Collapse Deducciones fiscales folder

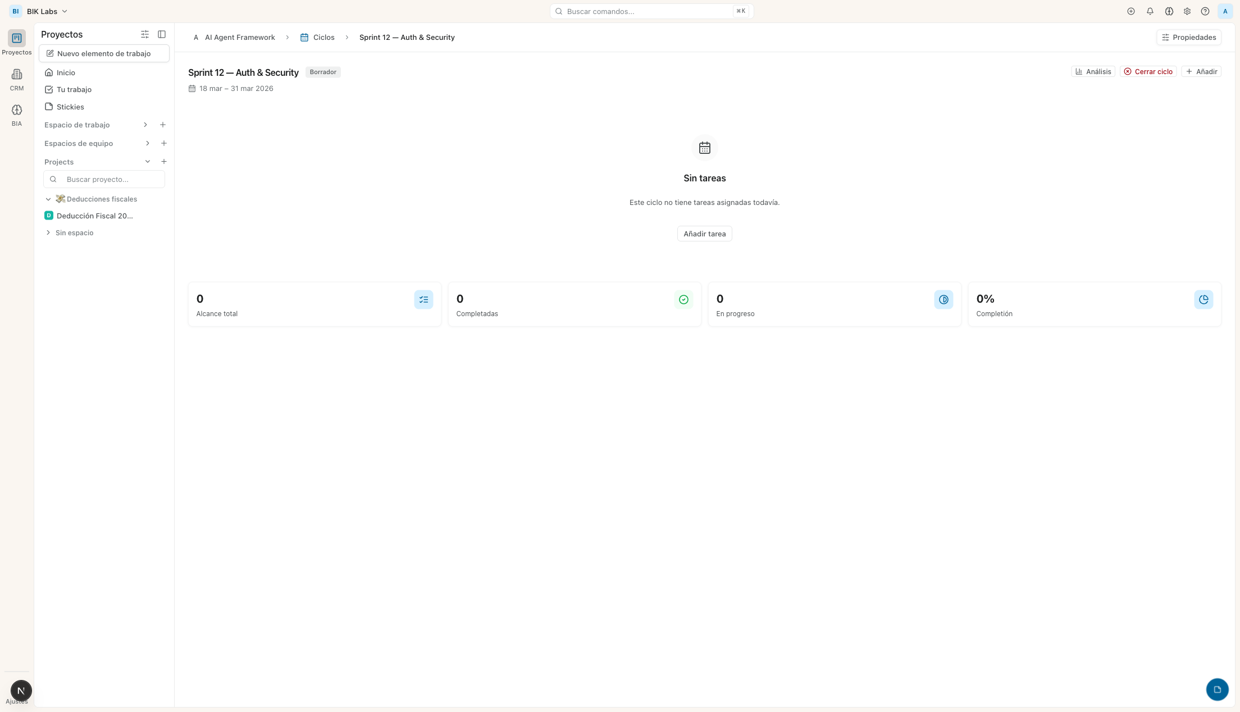pos(48,199)
